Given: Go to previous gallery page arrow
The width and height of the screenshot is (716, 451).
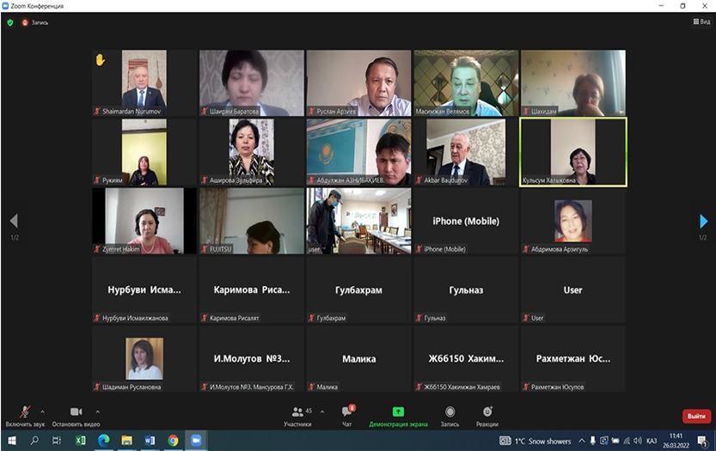Looking at the screenshot, I should click(x=13, y=222).
